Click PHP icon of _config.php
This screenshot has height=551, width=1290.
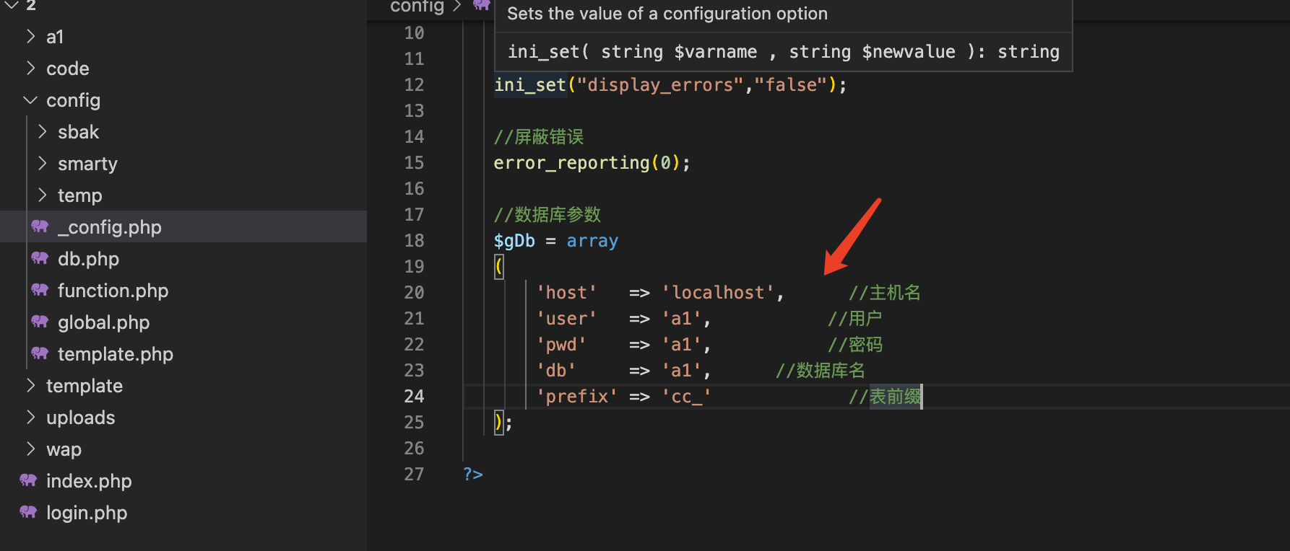40,226
